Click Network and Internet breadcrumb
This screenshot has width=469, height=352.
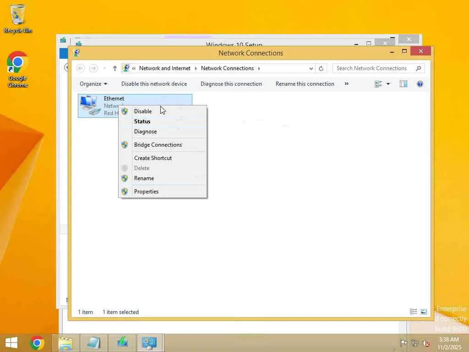165,68
